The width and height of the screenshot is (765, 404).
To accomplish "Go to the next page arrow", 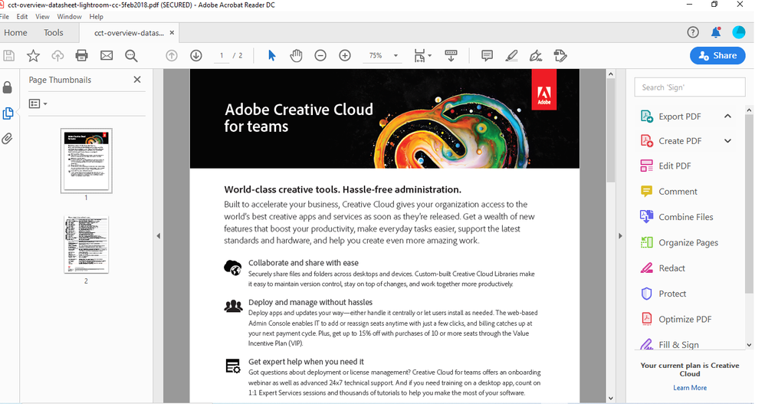I will [196, 56].
